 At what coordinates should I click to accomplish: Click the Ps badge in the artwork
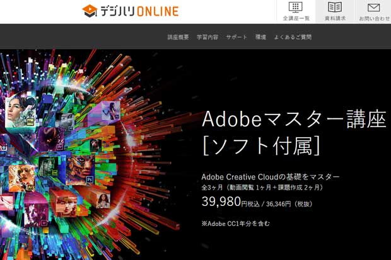point(90,179)
